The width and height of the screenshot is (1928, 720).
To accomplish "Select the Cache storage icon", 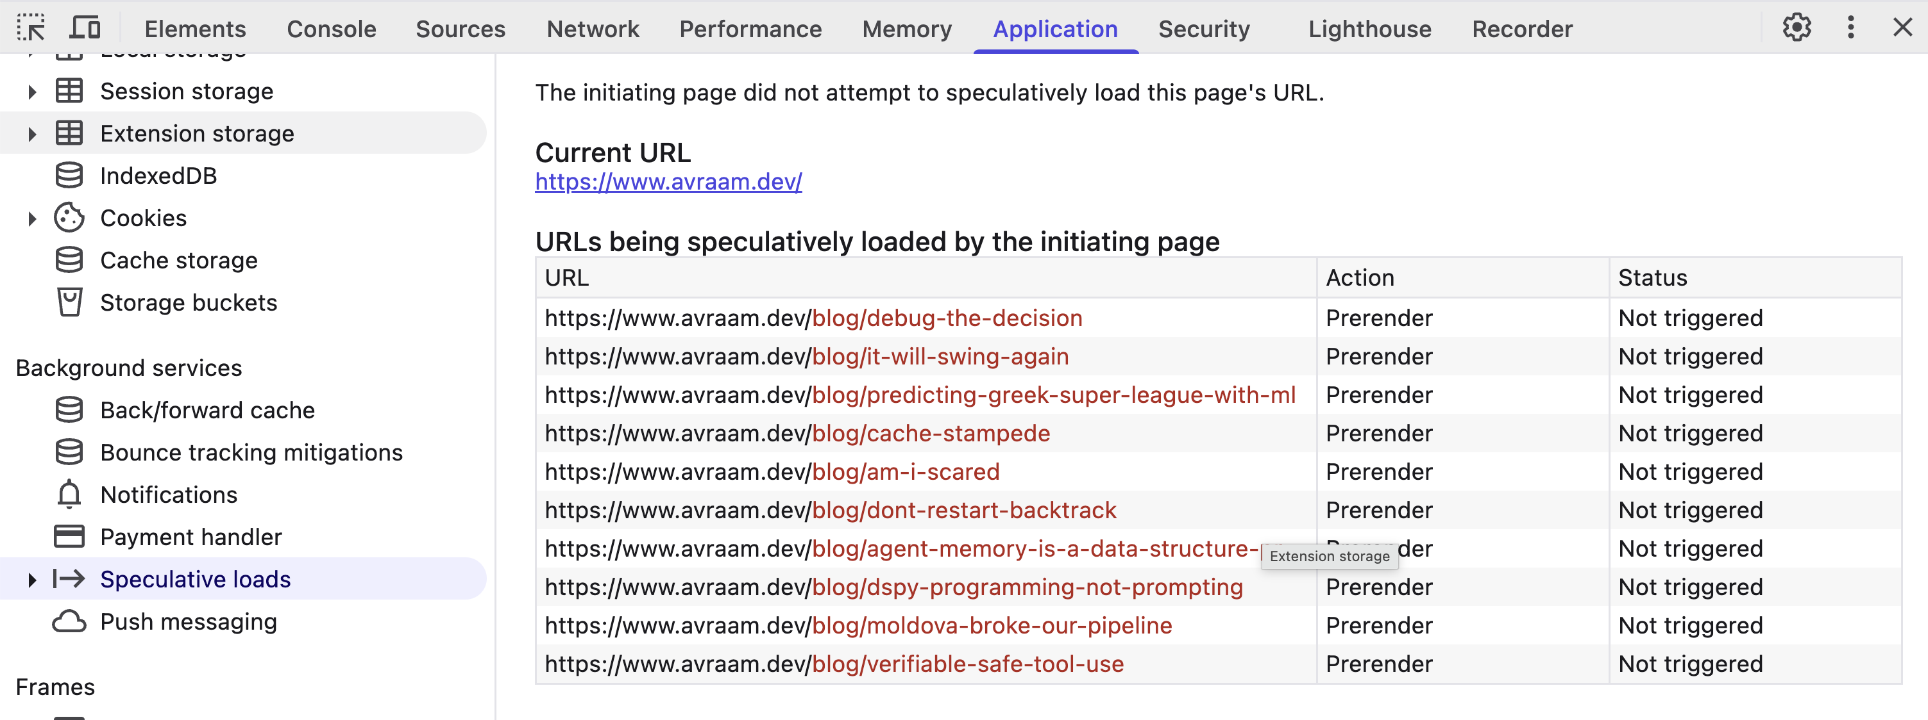I will point(70,259).
